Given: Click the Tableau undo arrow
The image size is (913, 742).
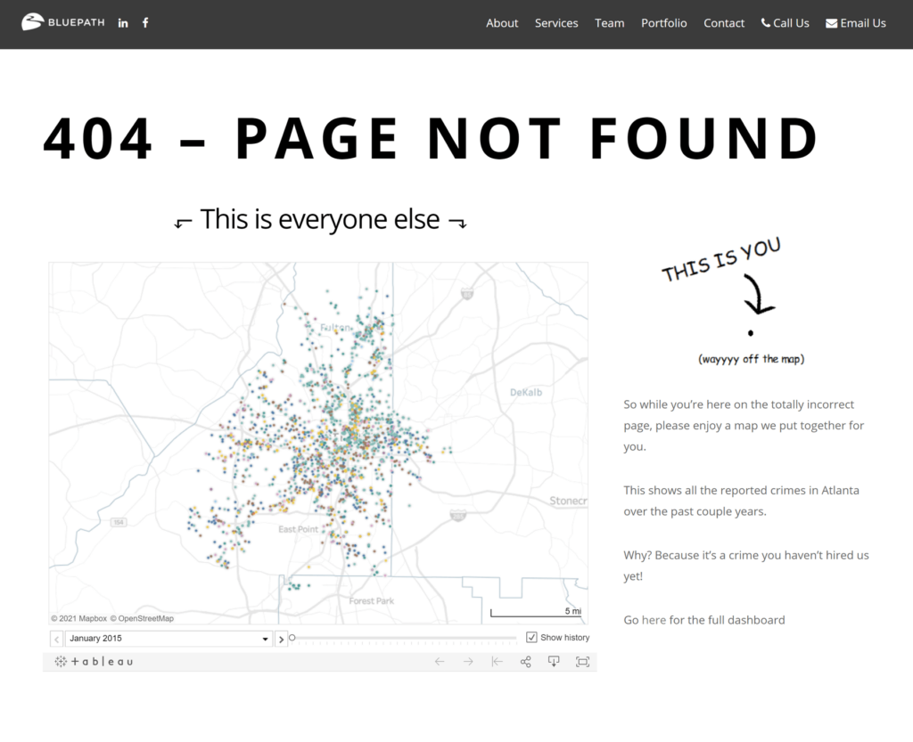Looking at the screenshot, I should click(x=440, y=662).
